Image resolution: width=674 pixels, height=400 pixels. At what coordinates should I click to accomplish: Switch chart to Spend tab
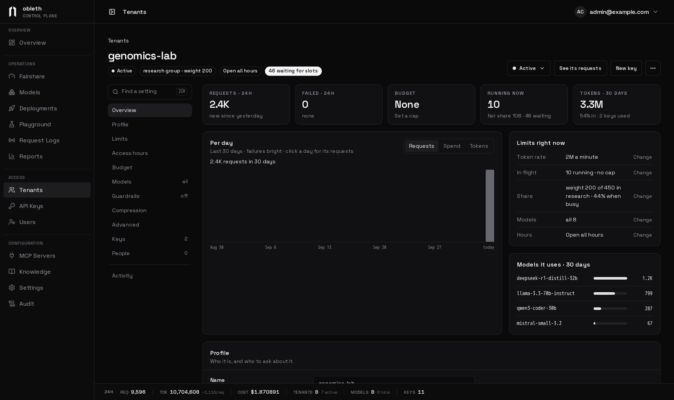(451, 146)
